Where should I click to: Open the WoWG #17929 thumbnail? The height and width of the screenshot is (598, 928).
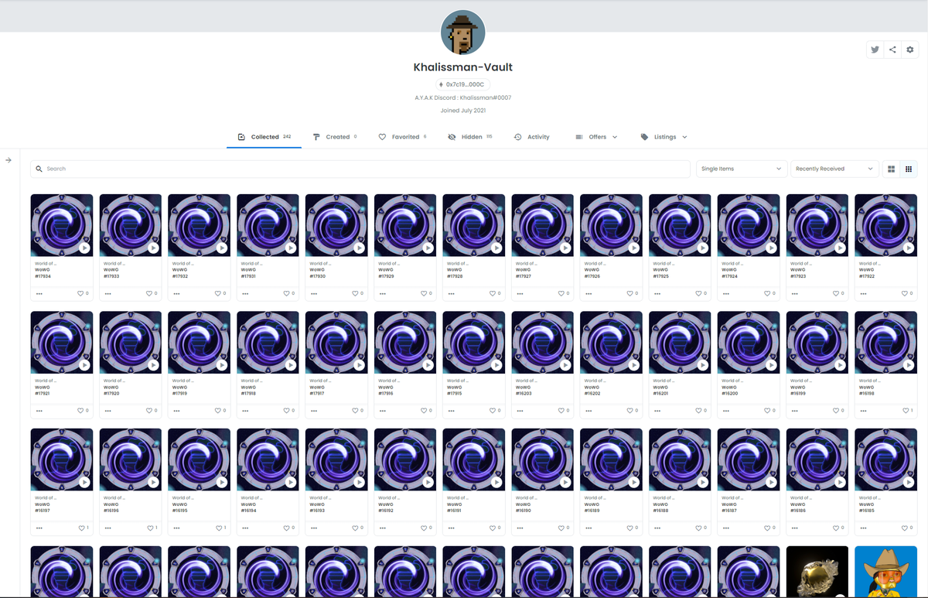coord(405,225)
